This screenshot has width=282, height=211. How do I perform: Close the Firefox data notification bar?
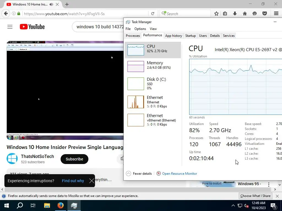[277, 196]
